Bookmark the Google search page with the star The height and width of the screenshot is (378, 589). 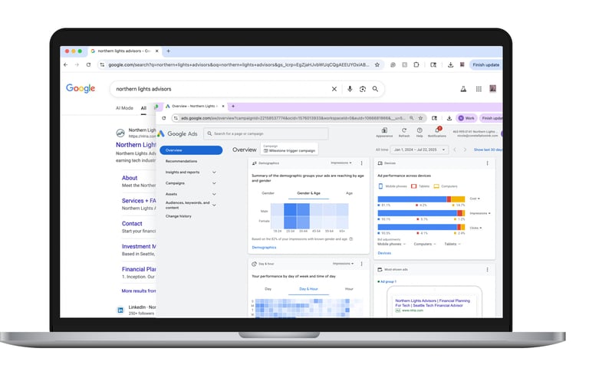pos(377,65)
